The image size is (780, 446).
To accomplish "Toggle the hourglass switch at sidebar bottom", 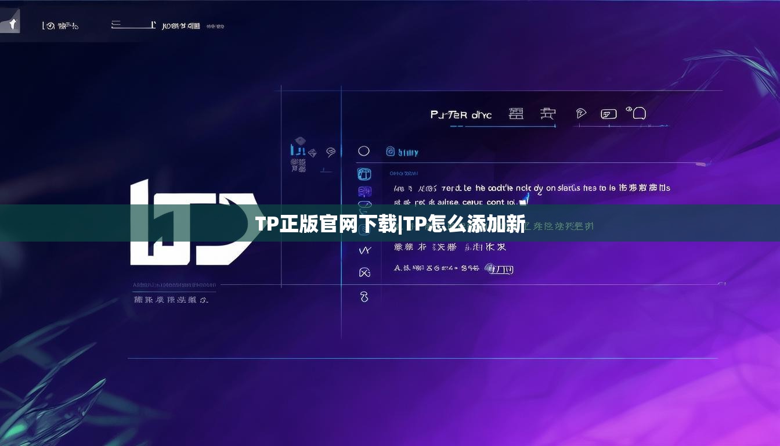I will point(364,296).
